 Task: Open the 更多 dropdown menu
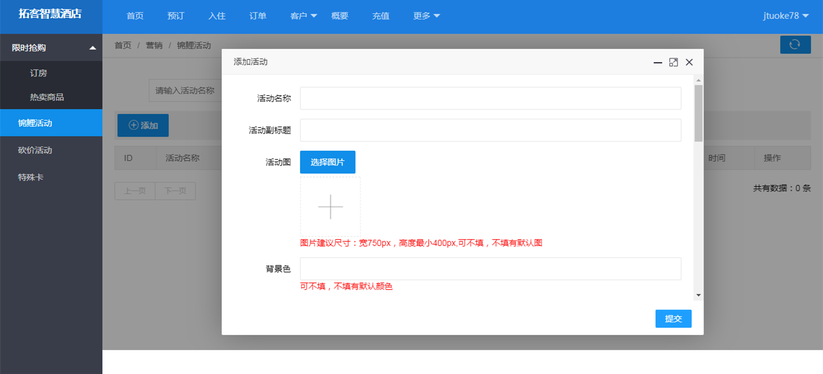point(427,16)
